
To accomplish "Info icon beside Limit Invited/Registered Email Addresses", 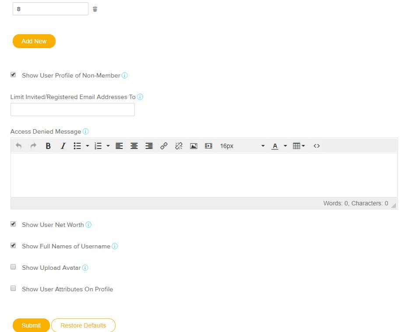I will [x=140, y=97].
